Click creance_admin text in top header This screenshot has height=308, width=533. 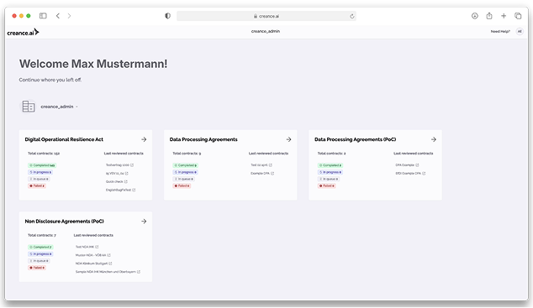pyautogui.click(x=266, y=31)
